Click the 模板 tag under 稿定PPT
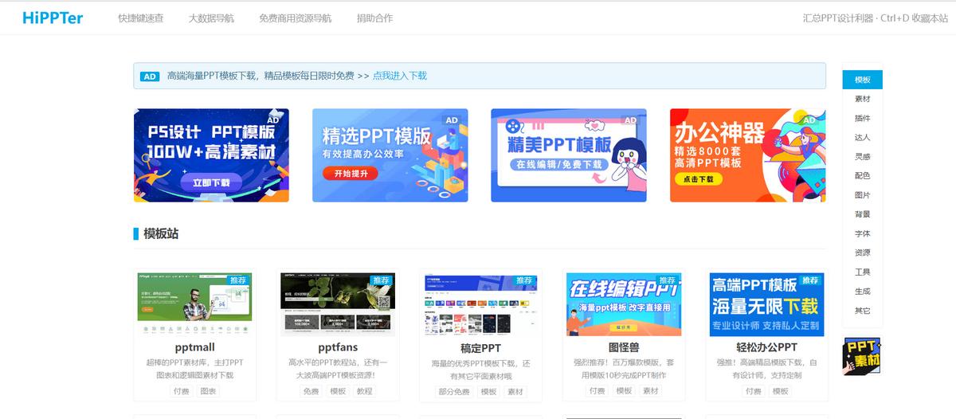The width and height of the screenshot is (956, 419). [488, 392]
